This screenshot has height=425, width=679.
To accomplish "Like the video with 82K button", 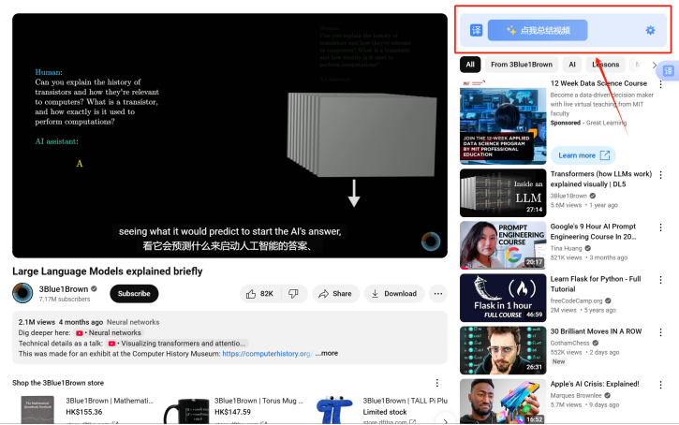I will pos(260,293).
